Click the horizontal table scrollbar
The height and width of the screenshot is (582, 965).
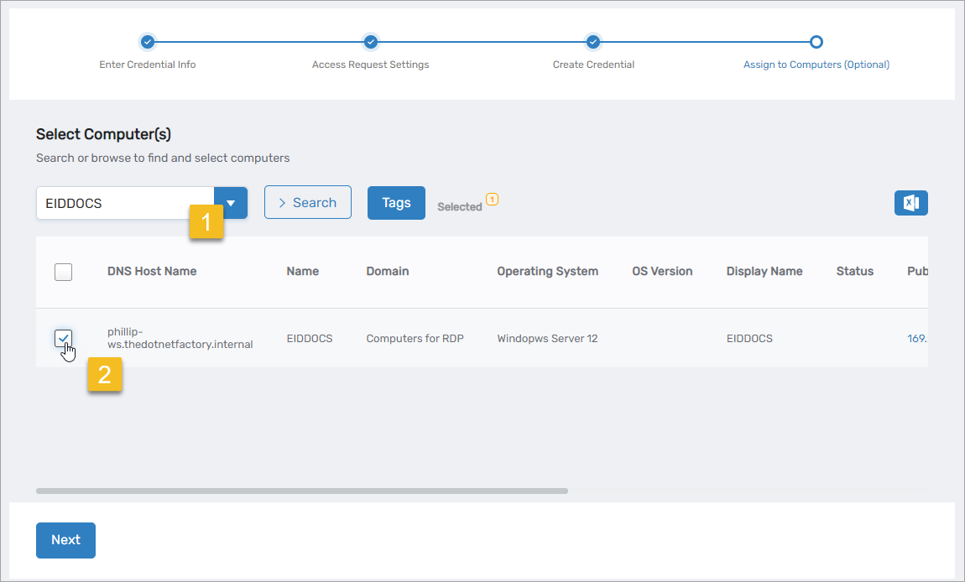[302, 491]
